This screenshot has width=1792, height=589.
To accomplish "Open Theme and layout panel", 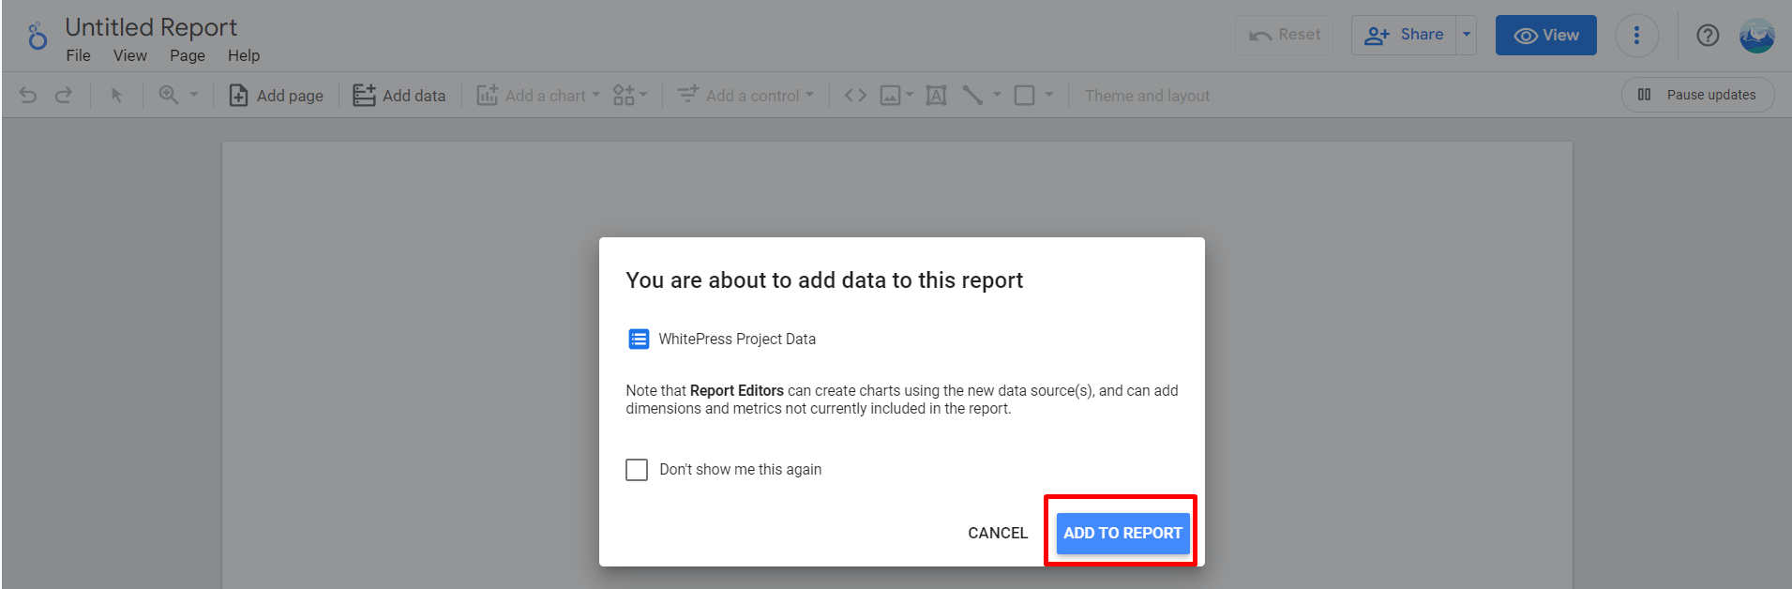I will tap(1147, 96).
